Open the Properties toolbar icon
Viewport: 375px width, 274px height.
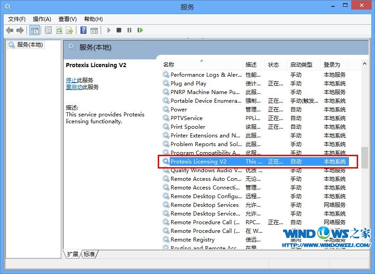[x=48, y=30]
